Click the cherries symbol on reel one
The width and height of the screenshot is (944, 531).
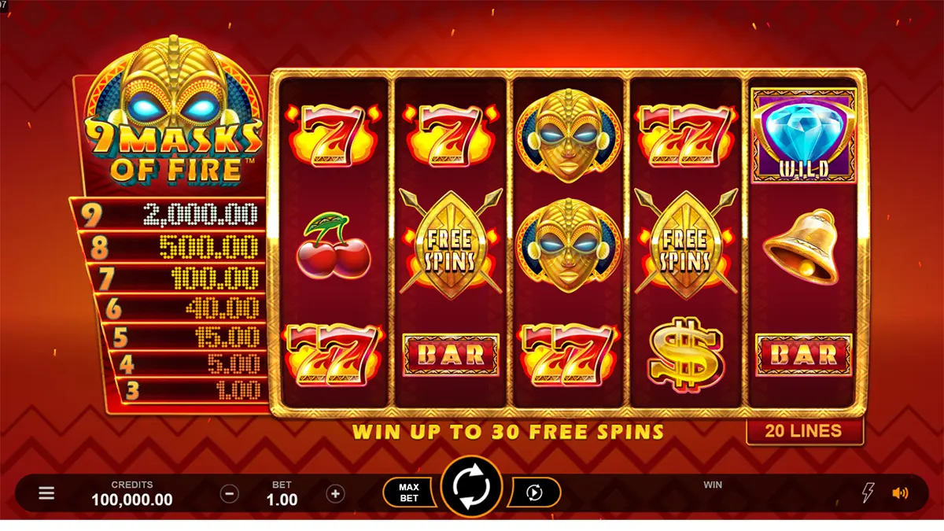pyautogui.click(x=333, y=245)
